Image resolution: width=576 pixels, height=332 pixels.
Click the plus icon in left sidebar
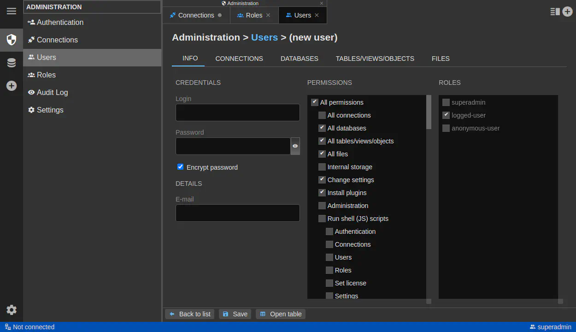click(x=12, y=86)
